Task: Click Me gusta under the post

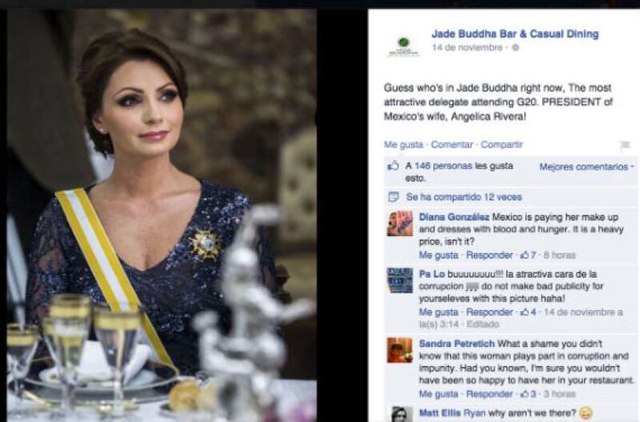Action: coord(403,145)
